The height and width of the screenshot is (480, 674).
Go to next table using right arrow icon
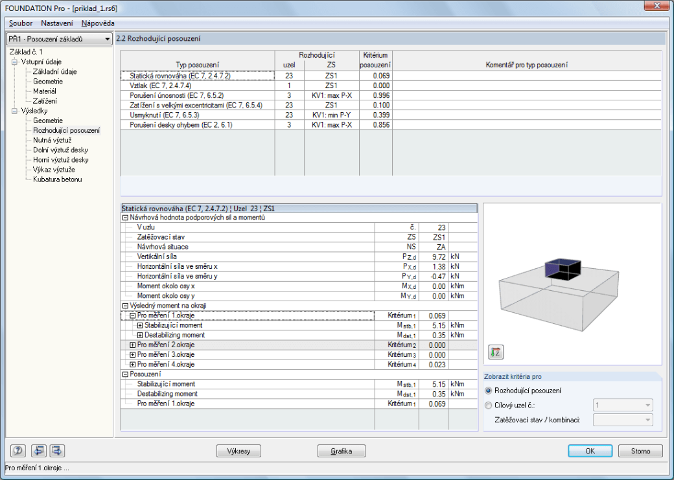tap(57, 451)
